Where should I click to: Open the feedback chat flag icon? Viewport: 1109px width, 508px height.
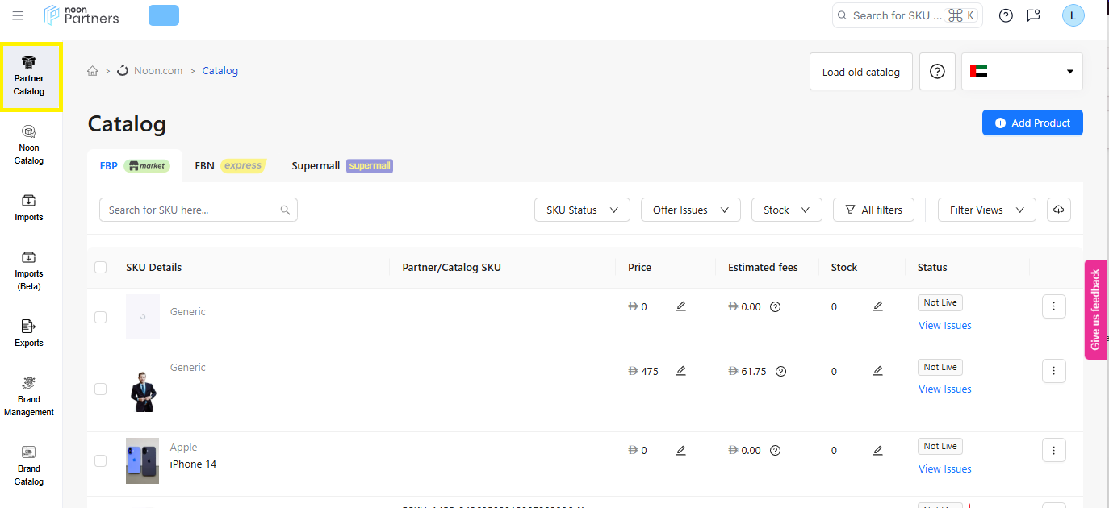(x=1033, y=15)
